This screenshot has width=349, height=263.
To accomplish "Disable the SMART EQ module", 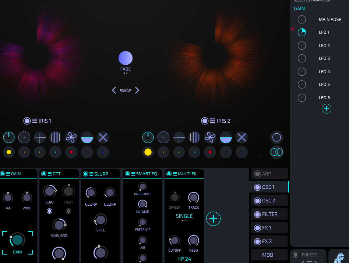I will pos(127,174).
